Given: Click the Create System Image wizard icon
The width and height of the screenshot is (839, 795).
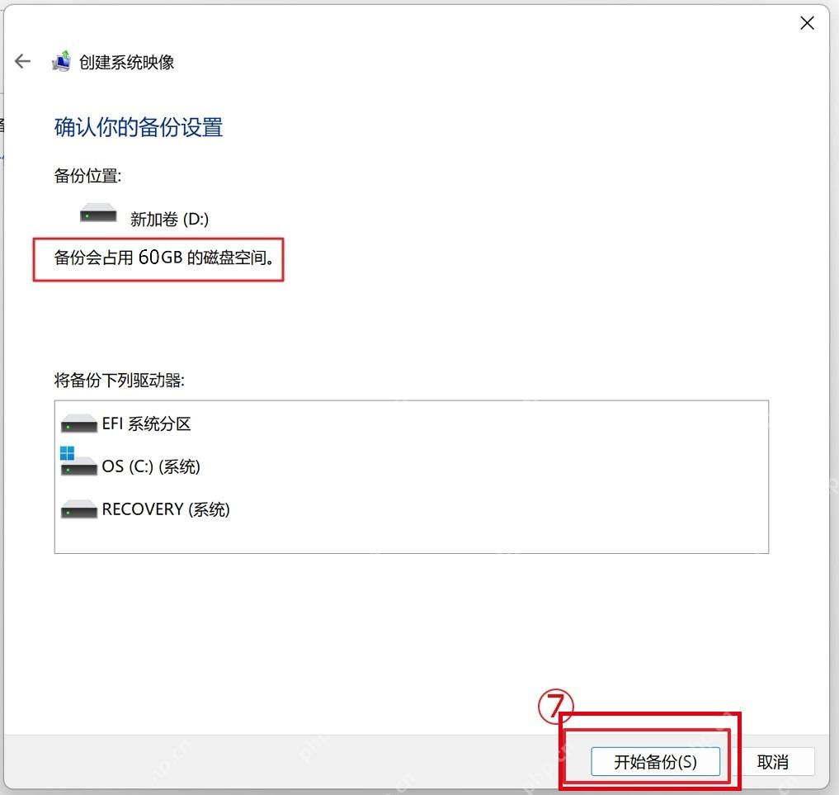Looking at the screenshot, I should pos(62,61).
